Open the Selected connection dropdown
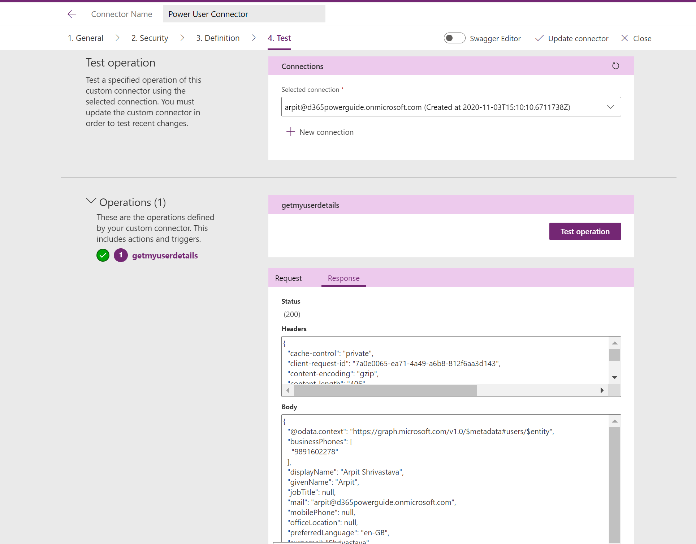This screenshot has width=696, height=544. (610, 107)
